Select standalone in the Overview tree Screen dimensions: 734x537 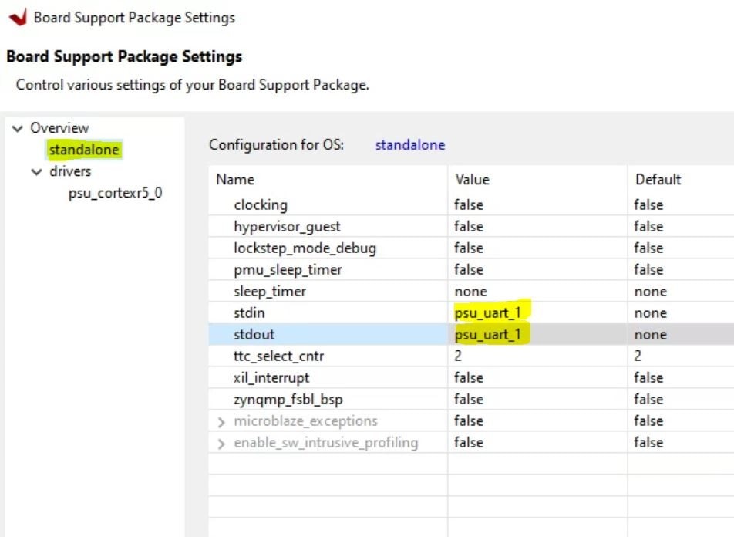click(84, 150)
